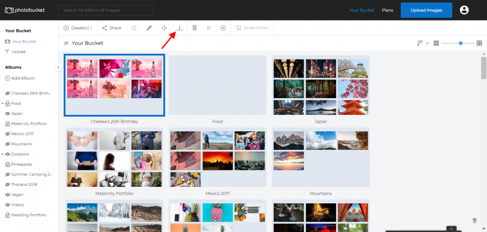Toggle eye icon beside Videos album
This screenshot has height=232, width=487.
[8, 205]
